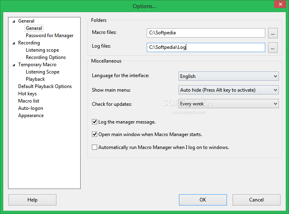Disable Log the manager message checkbox
The height and width of the screenshot is (214, 289).
pyautogui.click(x=95, y=122)
